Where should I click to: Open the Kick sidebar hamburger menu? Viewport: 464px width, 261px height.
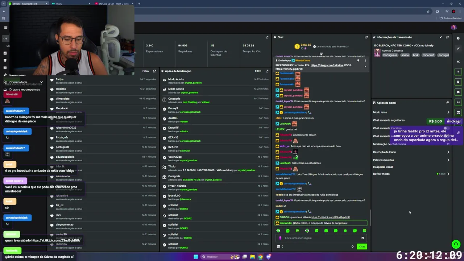pyautogui.click(x=5, y=28)
